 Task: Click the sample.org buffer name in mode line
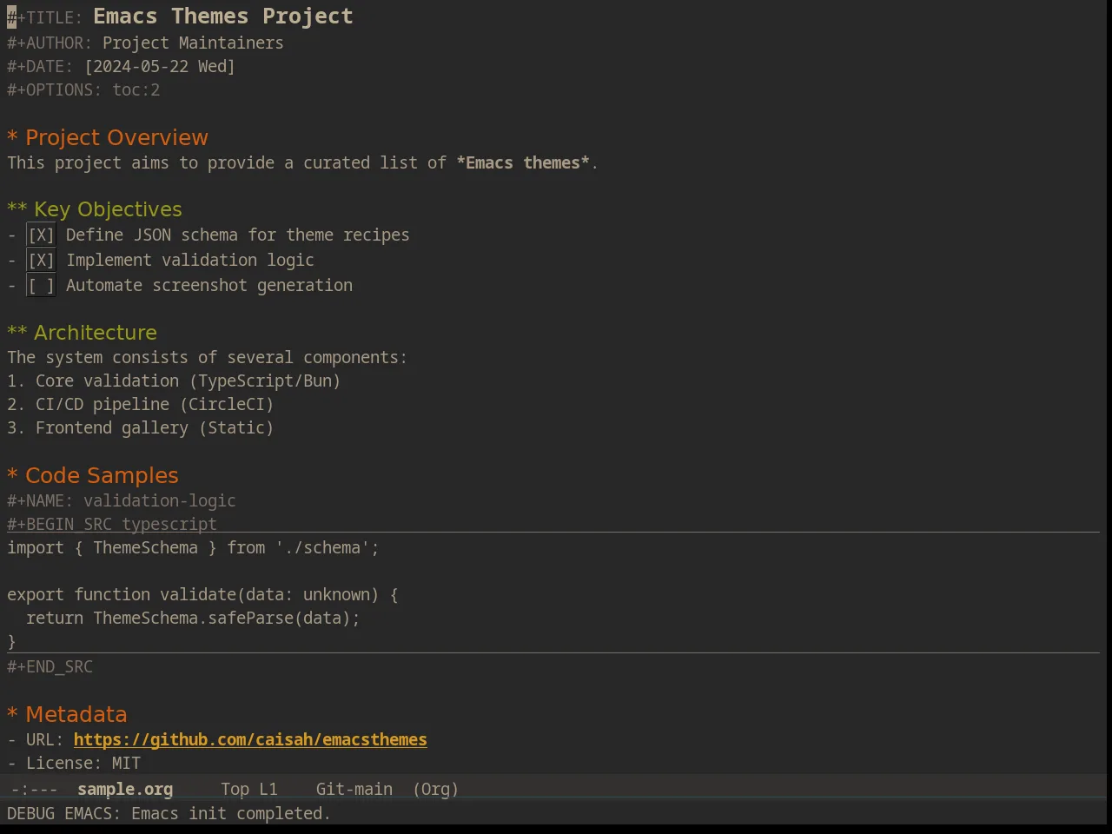click(x=125, y=789)
